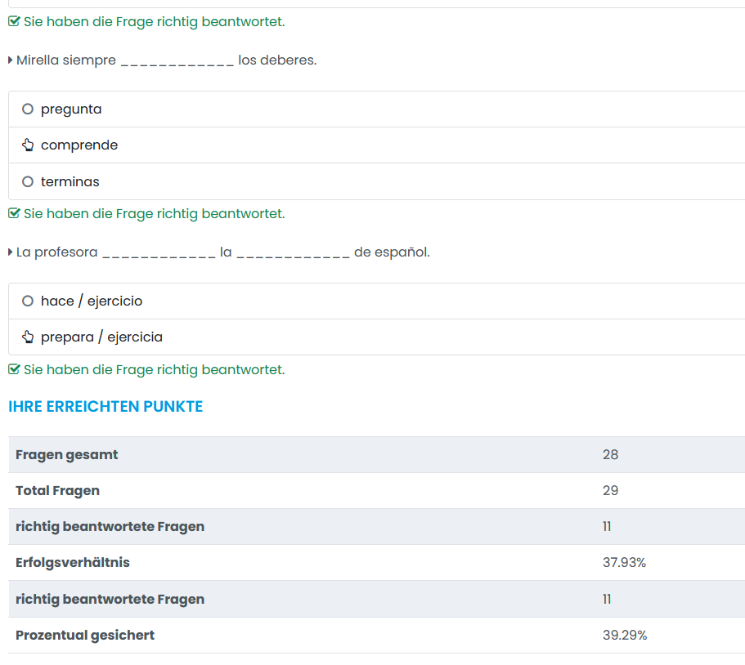Click the Fragen gesamt row label

pos(67,455)
